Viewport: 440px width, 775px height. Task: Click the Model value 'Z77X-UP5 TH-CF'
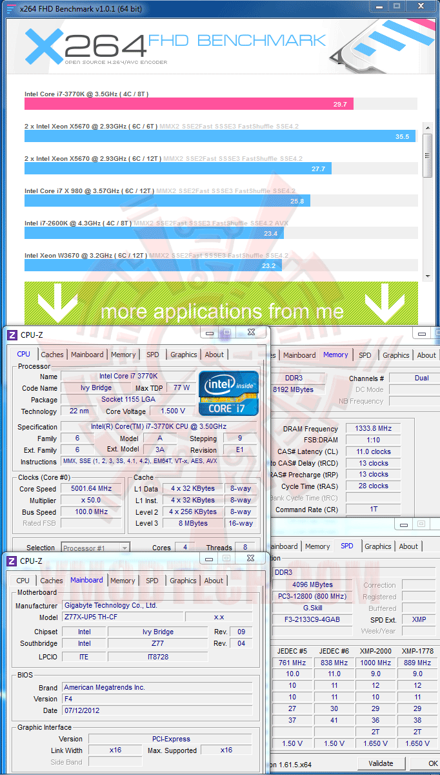(123, 617)
